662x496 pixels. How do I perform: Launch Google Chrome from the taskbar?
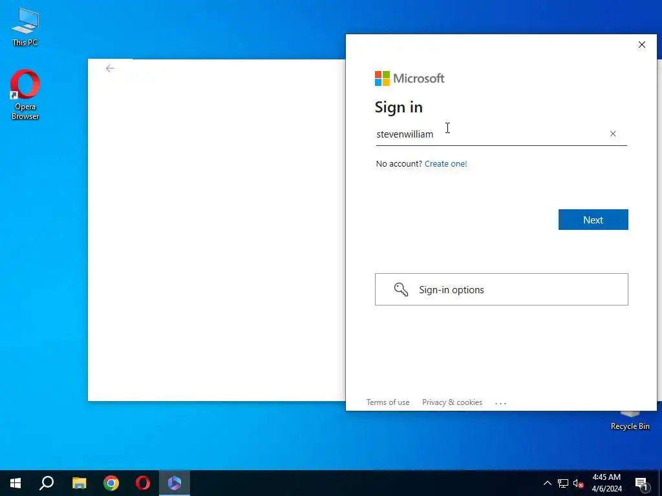[111, 483]
